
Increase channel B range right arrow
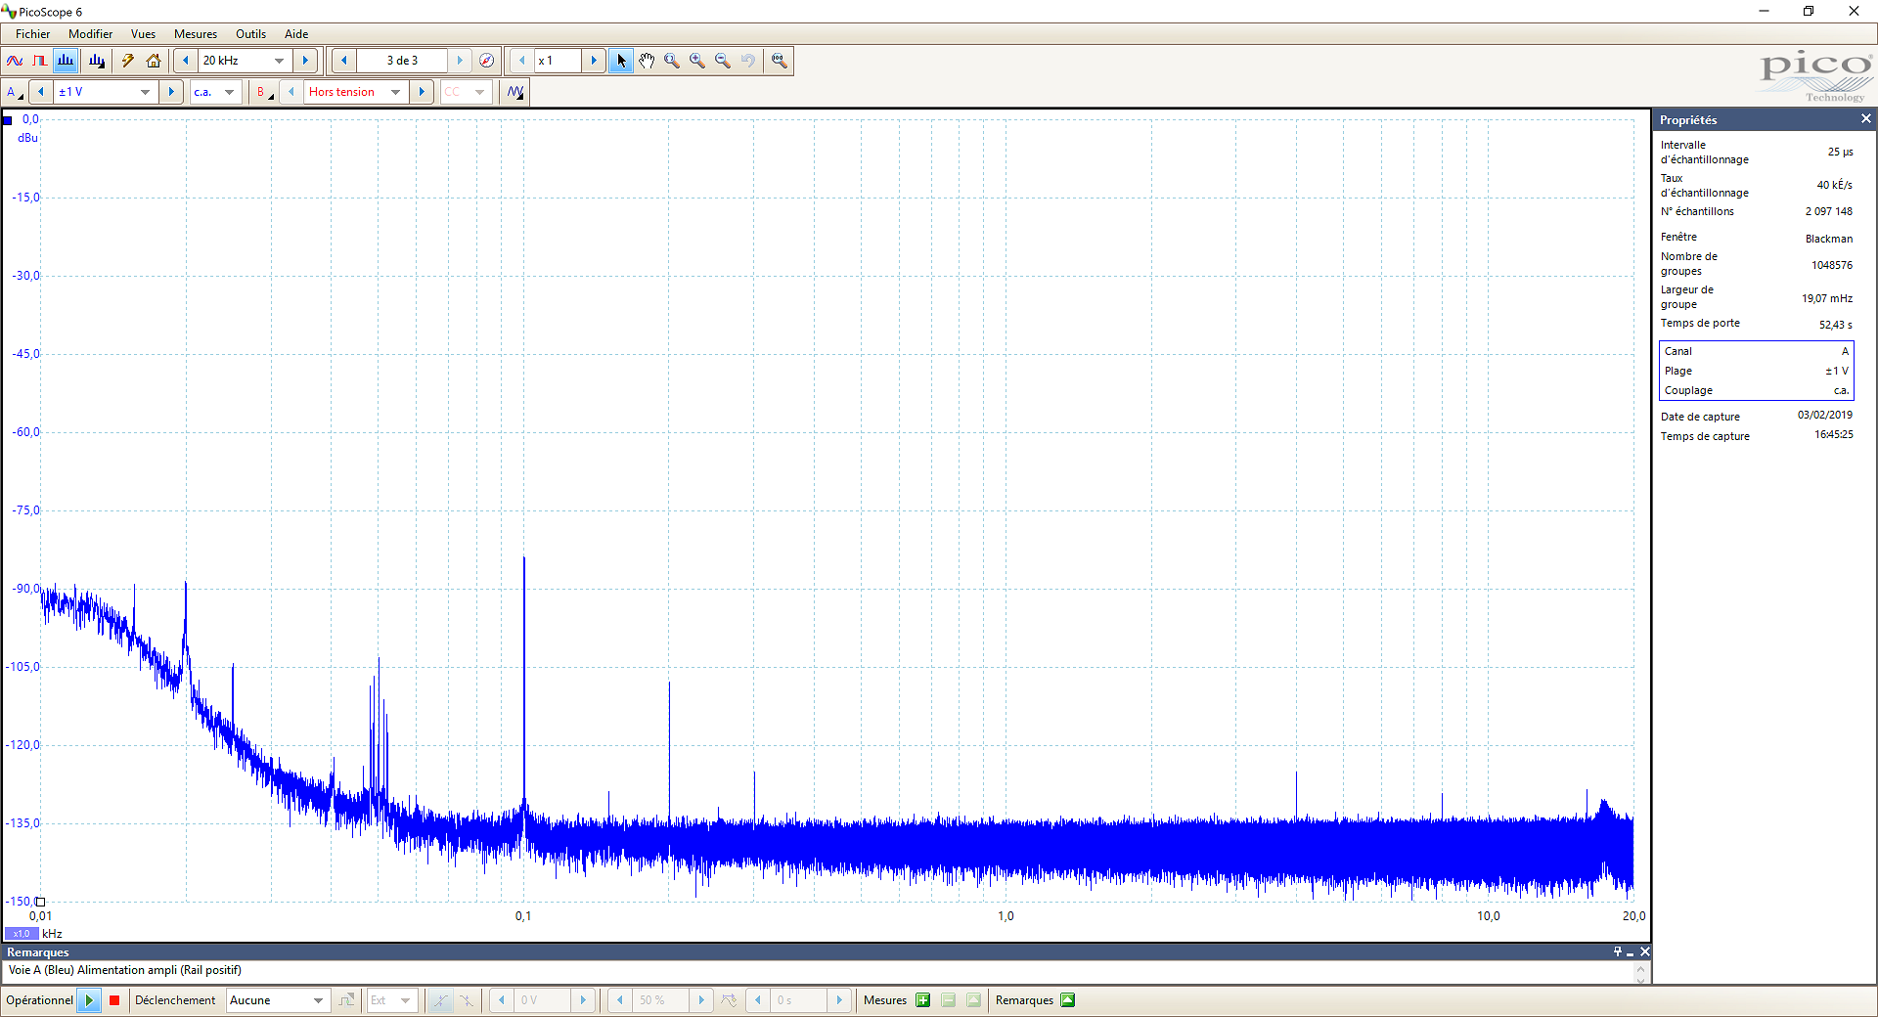coord(422,92)
